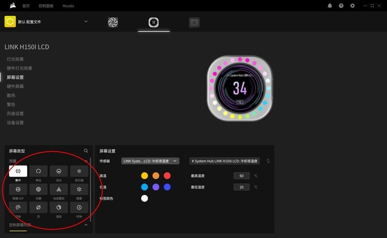Screen dimensions: 387x238
Task: Open 屏幕设置 in the sidebar
Action: tap(15, 77)
